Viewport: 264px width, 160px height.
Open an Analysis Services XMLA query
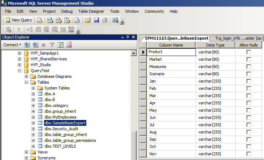coord(67,20)
